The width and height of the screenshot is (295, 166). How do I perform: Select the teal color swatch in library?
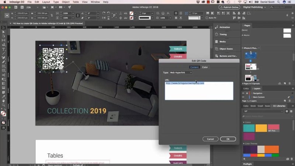249,128
